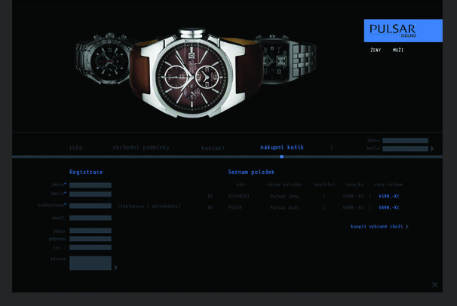Click 'koupit vybrané zboží' link

[377, 226]
